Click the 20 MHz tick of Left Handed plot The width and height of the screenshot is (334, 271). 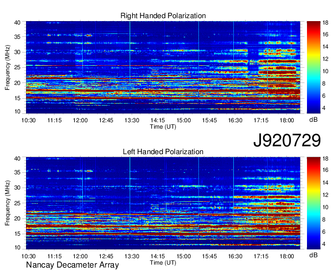(x=17, y=218)
